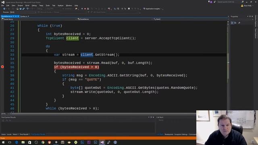258x145 pixels.
Task: Close the Properties panel
Action: tap(252, 17)
